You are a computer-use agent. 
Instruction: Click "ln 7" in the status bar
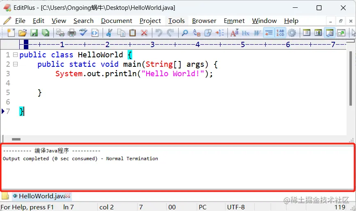click(68, 207)
